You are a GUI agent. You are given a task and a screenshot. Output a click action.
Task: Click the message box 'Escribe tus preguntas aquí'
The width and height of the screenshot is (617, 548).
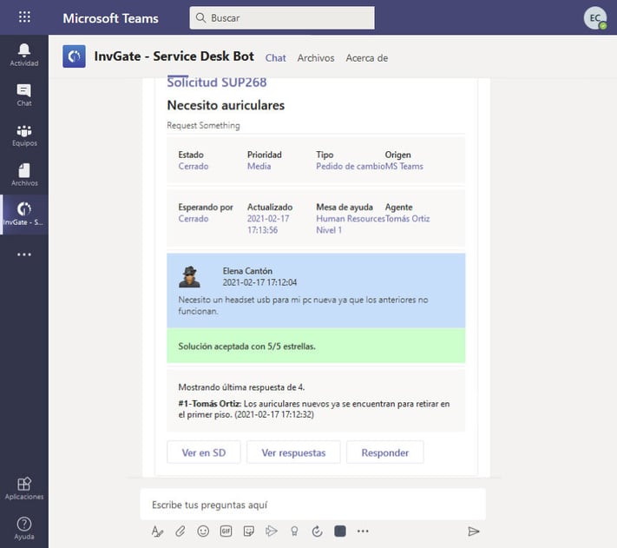pyautogui.click(x=313, y=505)
